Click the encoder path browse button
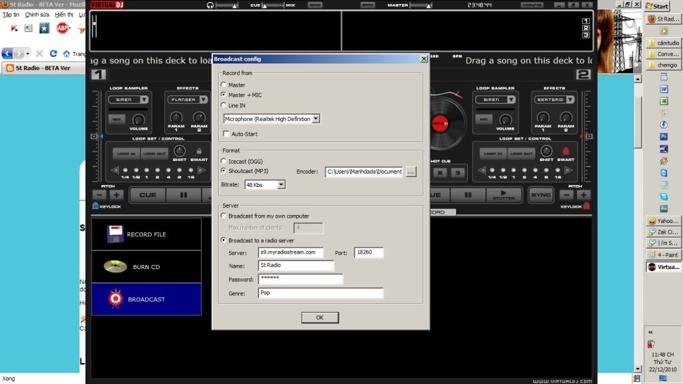The height and width of the screenshot is (384, 683). pos(411,172)
